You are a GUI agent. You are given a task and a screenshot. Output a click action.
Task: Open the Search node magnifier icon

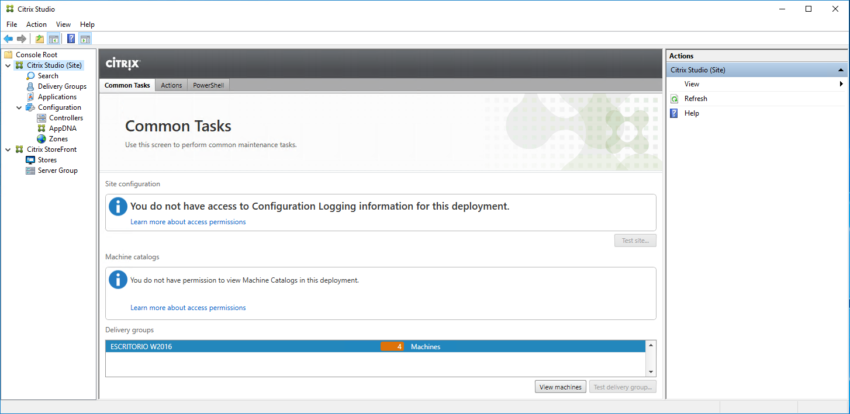coord(30,76)
